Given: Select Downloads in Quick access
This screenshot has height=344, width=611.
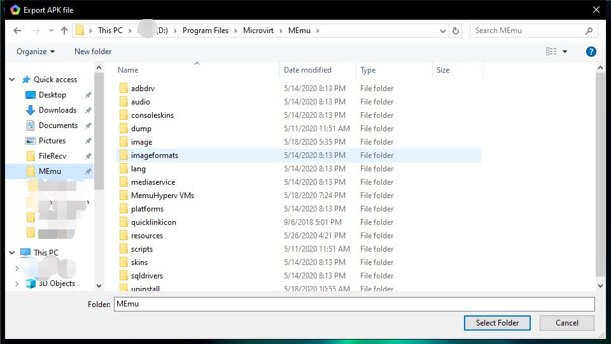Looking at the screenshot, I should click(57, 110).
